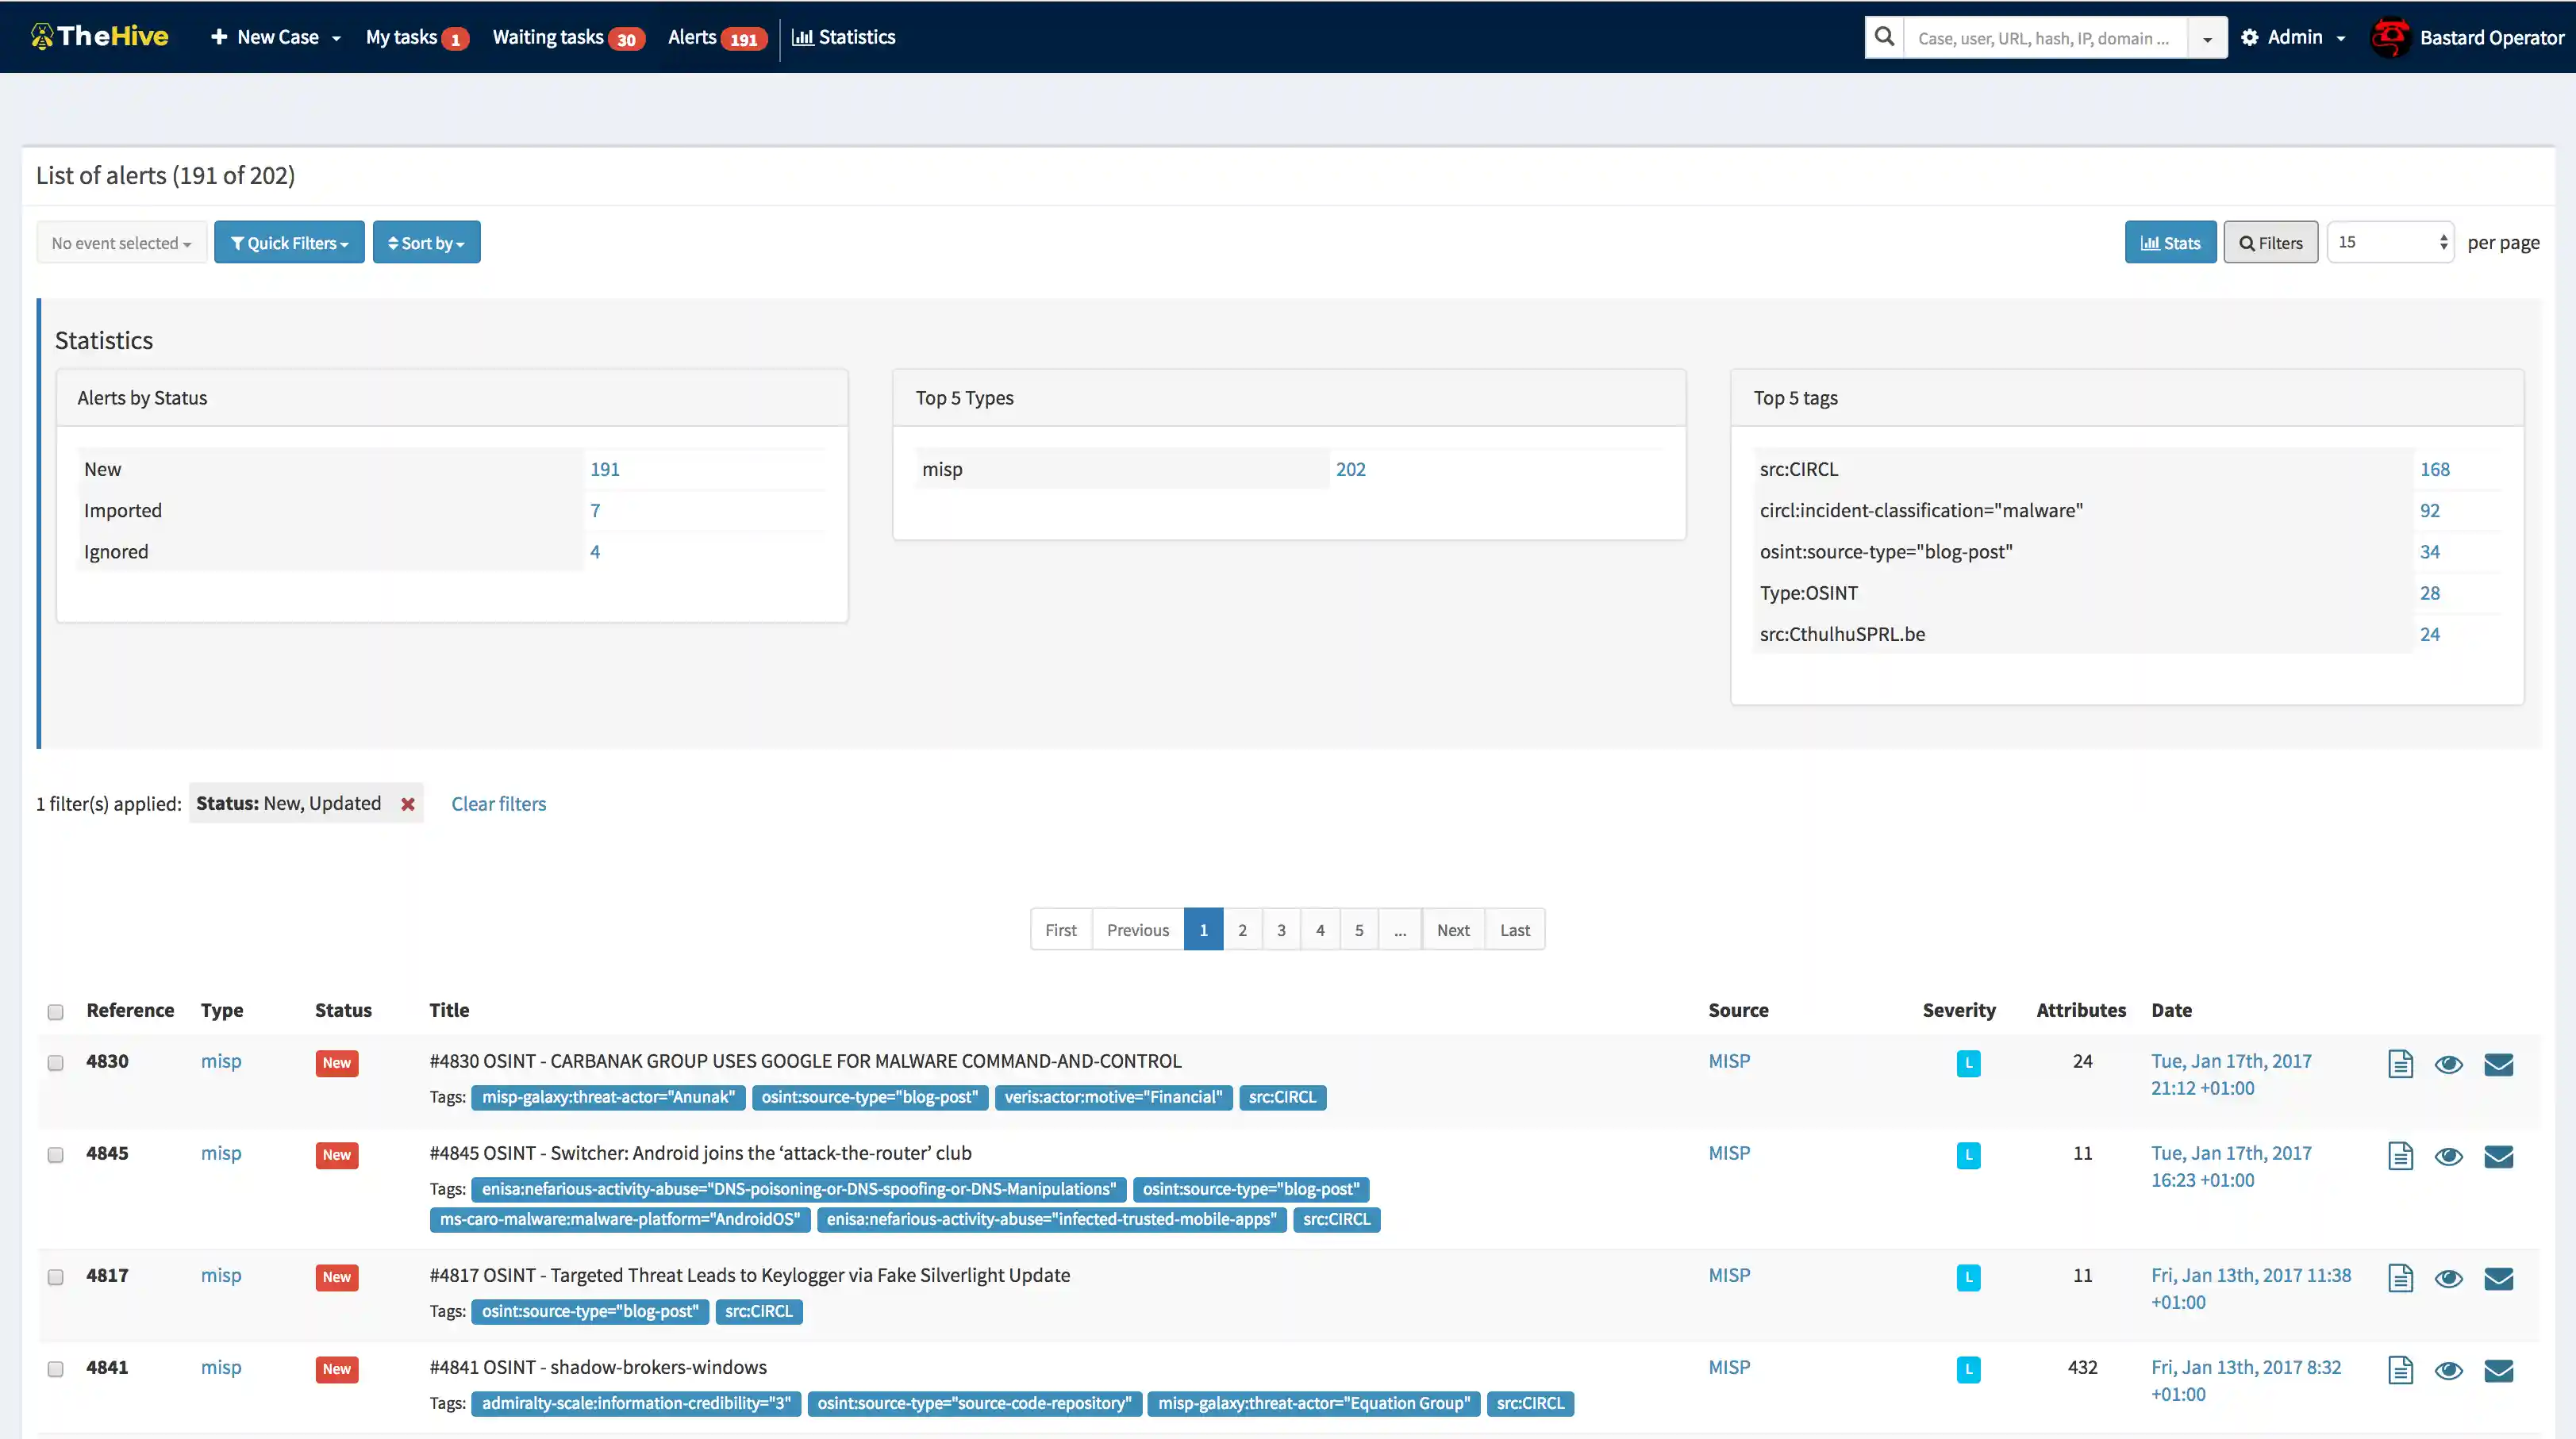Toggle eye icon for alert 4830
Image resolution: width=2576 pixels, height=1439 pixels.
point(2448,1065)
